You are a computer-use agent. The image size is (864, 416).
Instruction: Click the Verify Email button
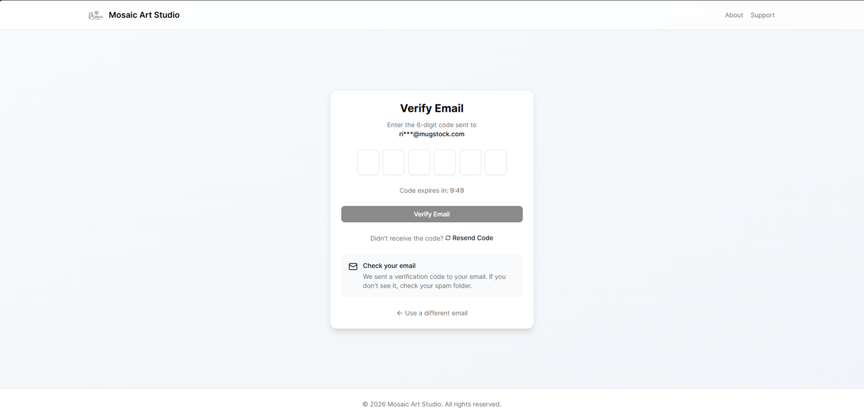(432, 214)
